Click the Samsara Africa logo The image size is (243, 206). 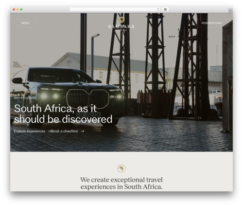[121, 24]
